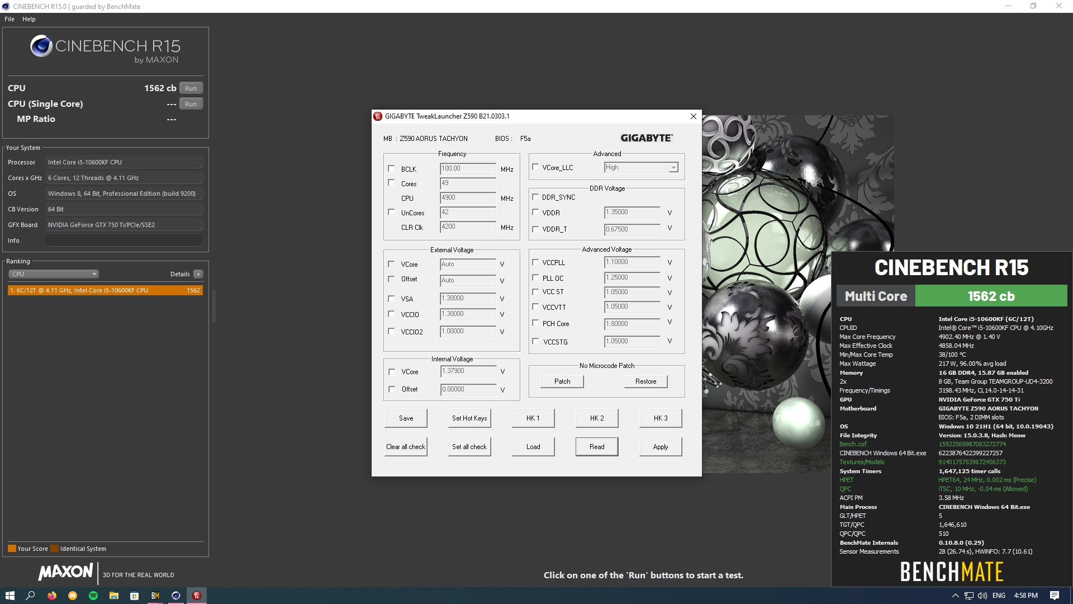Open File Explorer from the taskbar

(x=114, y=596)
